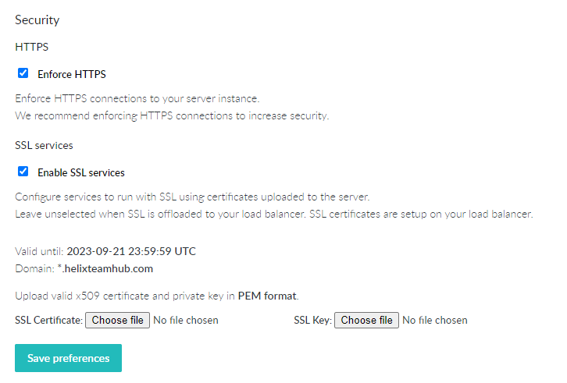Save preferences
Screen dimensions: 567x383
pos(68,358)
